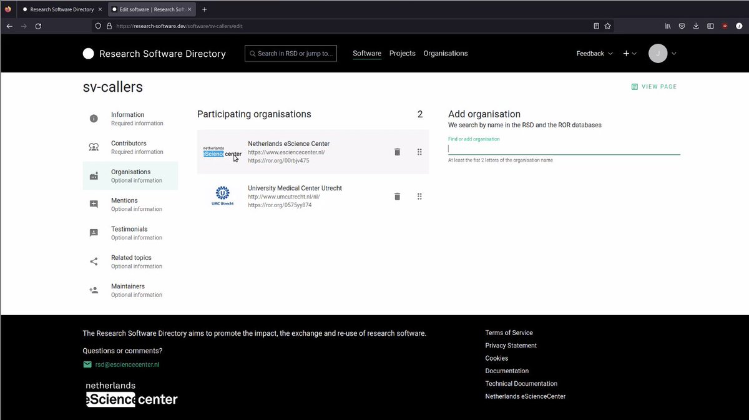Bookmark this page with star icon
Screen dimensions: 749x420
tap(607, 26)
